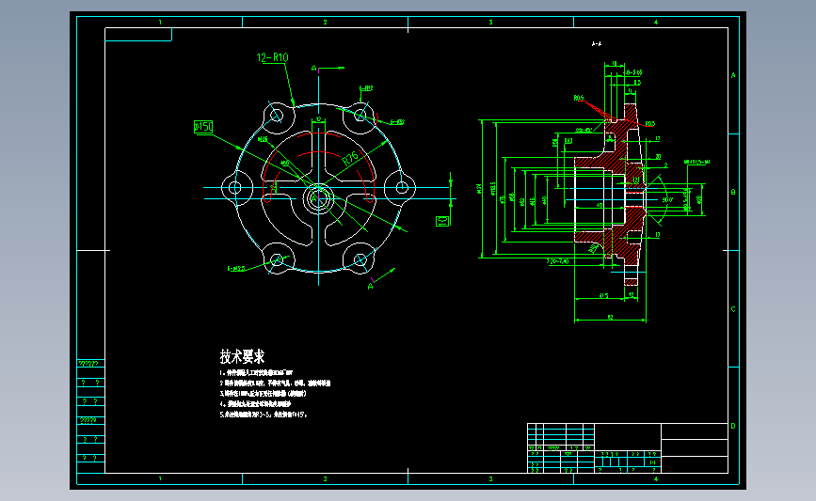Select the "技术要求" heading text
The width and height of the screenshot is (816, 501).
242,356
